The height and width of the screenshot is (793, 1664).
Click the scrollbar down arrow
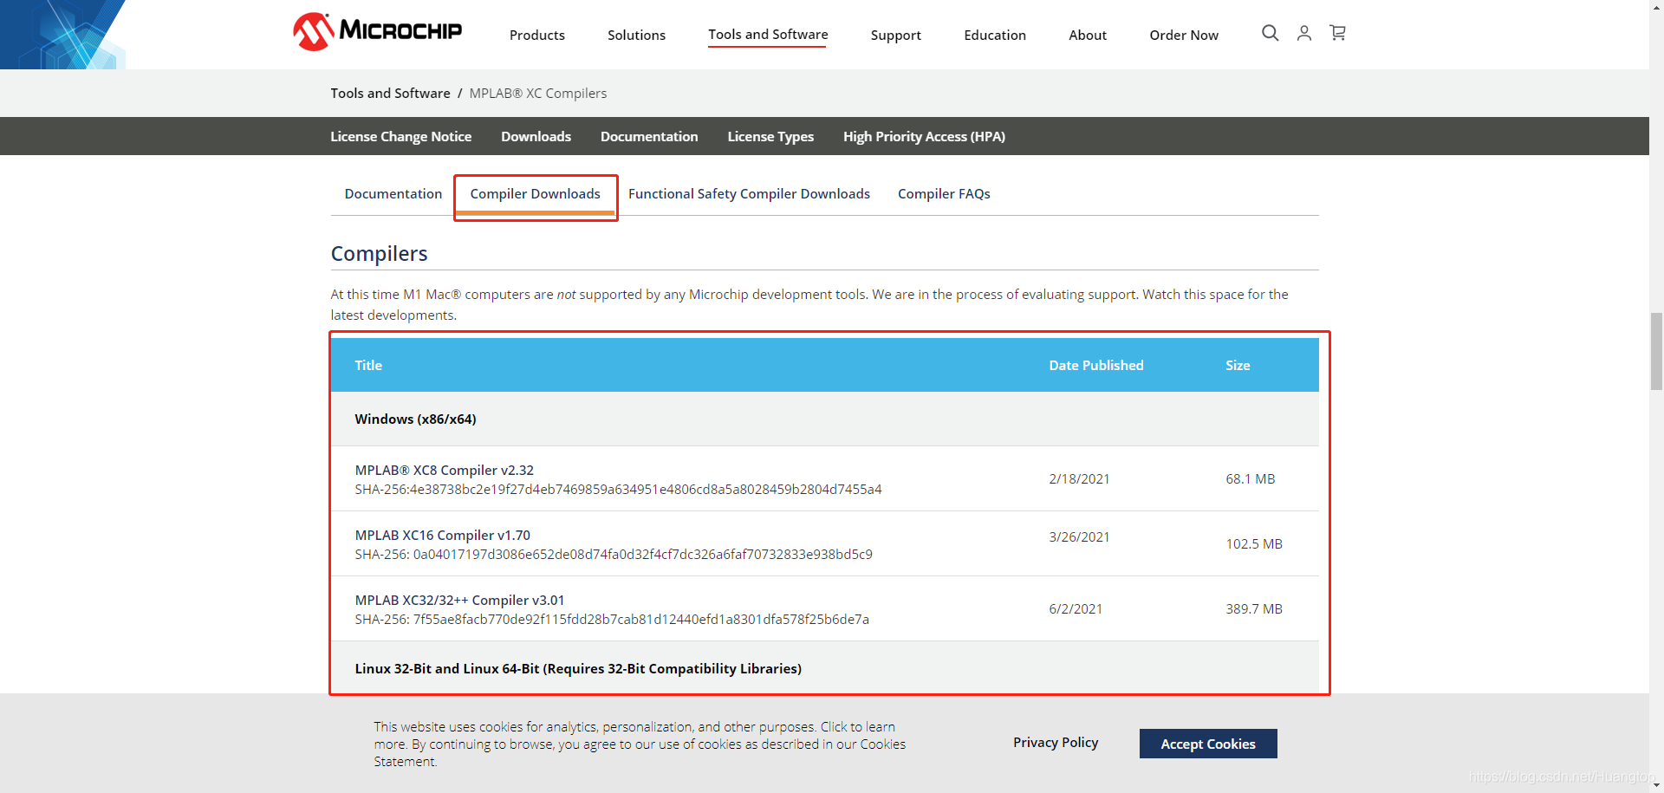[1656, 786]
